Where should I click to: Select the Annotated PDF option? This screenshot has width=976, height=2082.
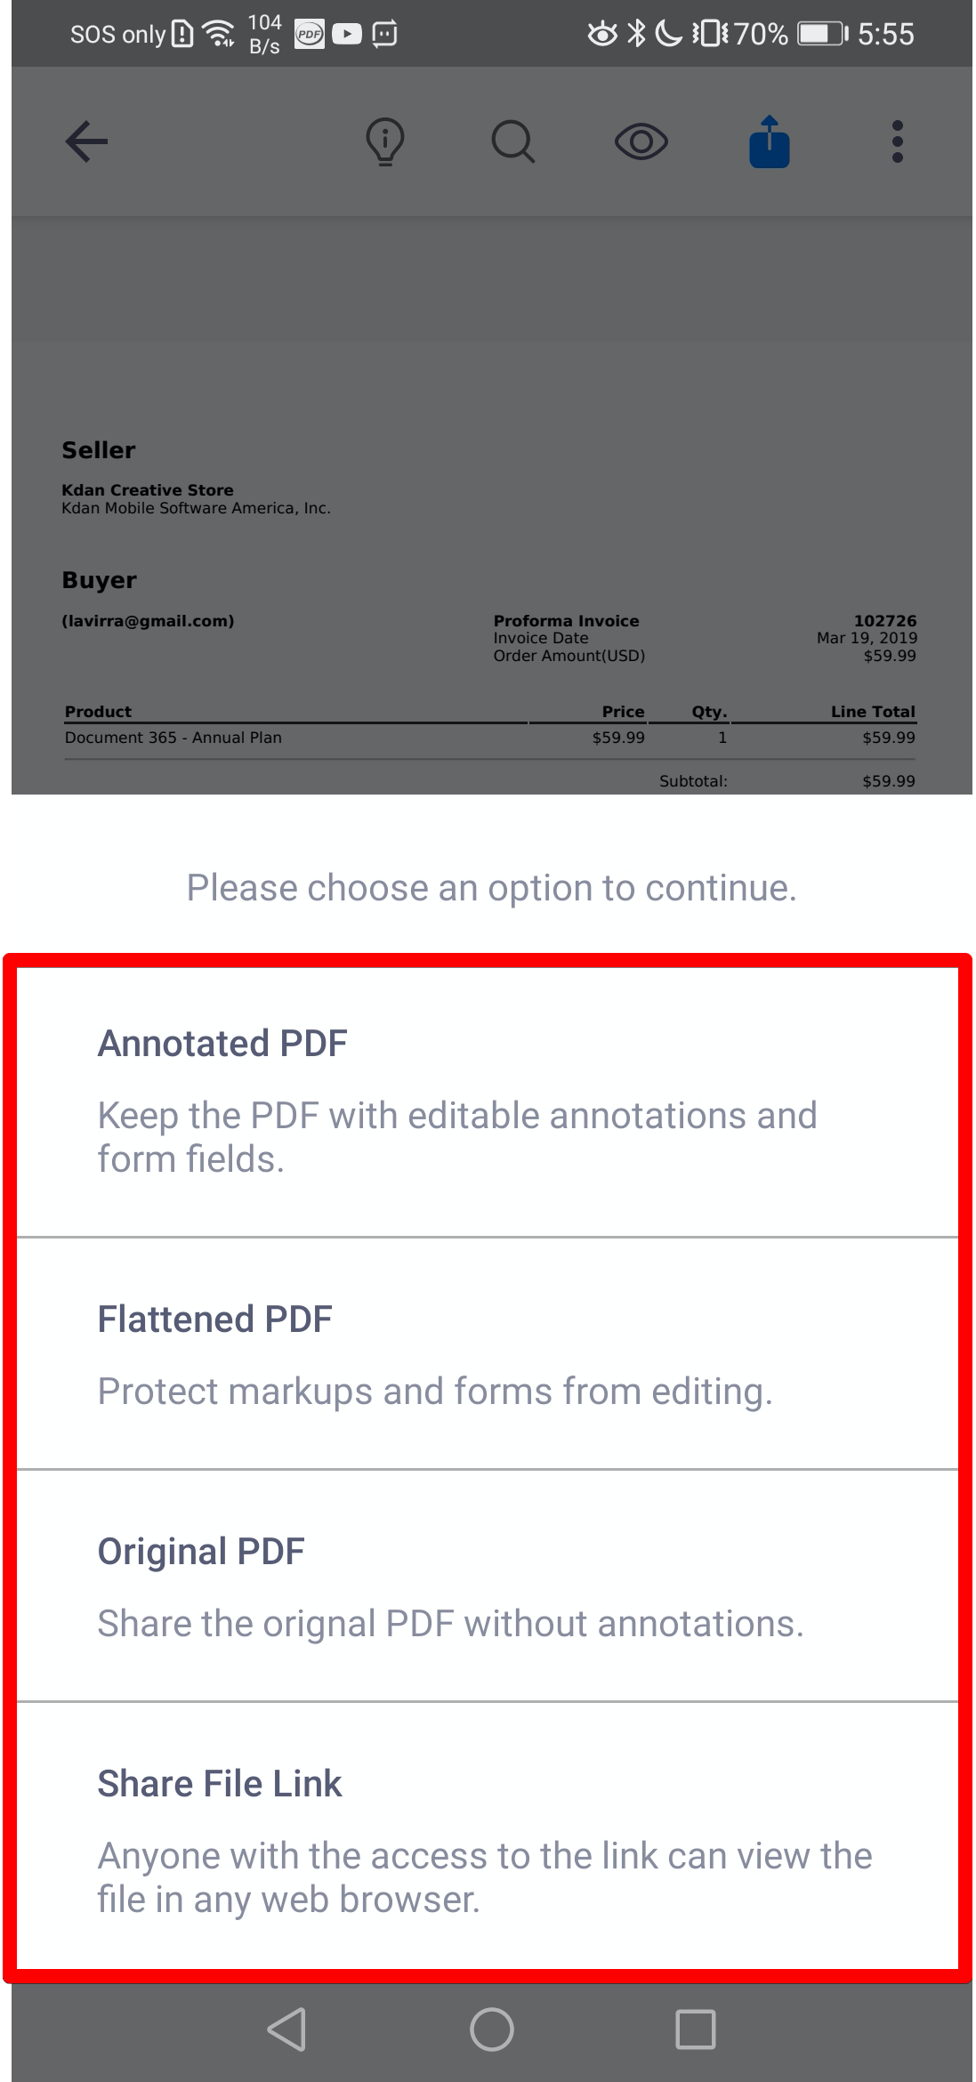tap(488, 1101)
